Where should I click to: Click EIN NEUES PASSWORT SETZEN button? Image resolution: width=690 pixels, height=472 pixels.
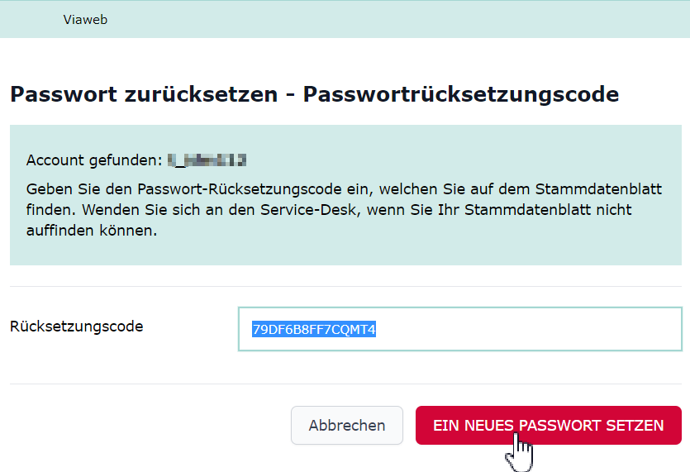pyautogui.click(x=548, y=425)
